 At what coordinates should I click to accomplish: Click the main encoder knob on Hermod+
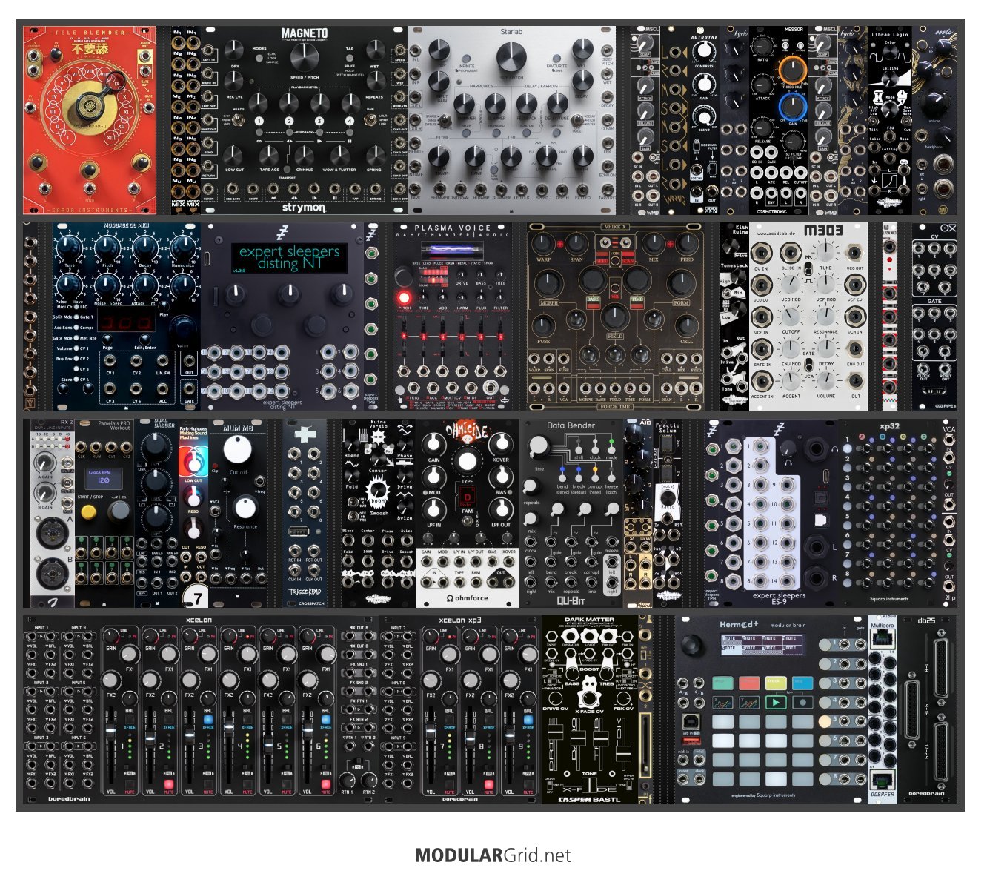694,644
